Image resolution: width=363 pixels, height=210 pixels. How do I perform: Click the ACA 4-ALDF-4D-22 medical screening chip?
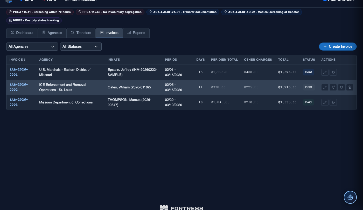[x=261, y=12]
